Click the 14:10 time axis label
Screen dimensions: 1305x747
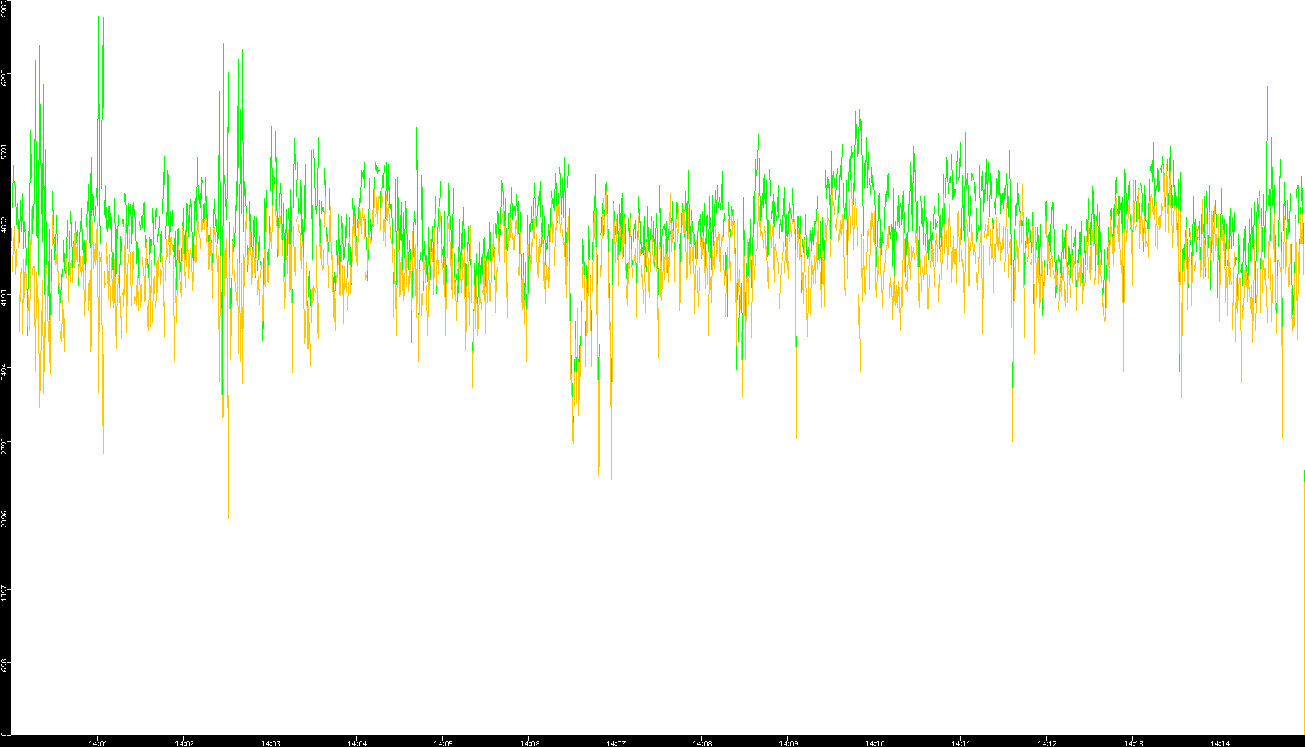874,743
